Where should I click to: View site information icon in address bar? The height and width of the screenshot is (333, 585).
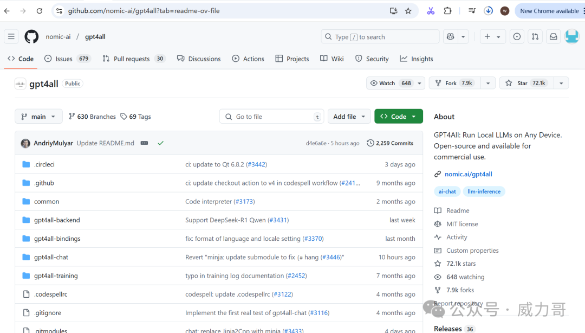(x=59, y=11)
